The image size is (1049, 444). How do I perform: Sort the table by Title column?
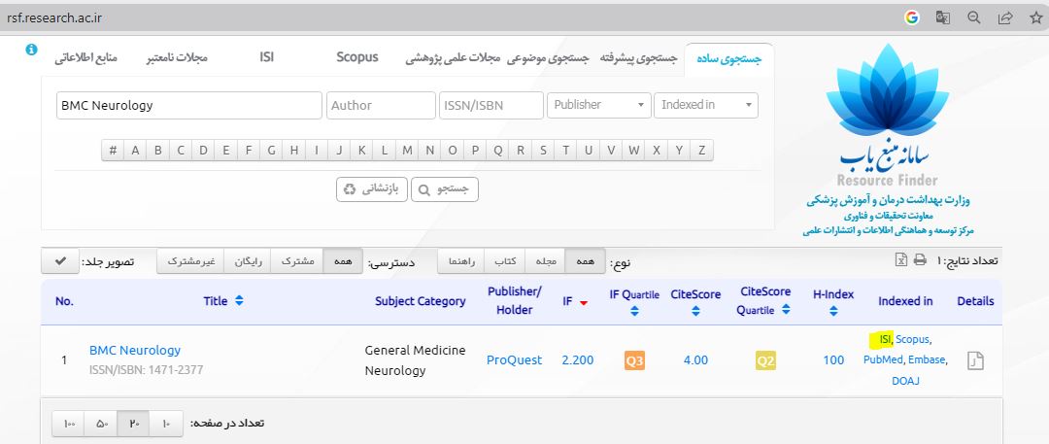click(x=223, y=301)
